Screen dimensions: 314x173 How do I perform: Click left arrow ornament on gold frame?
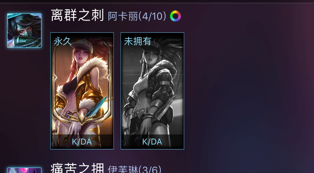(55, 78)
